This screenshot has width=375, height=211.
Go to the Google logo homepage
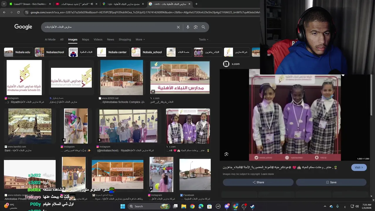click(x=23, y=27)
